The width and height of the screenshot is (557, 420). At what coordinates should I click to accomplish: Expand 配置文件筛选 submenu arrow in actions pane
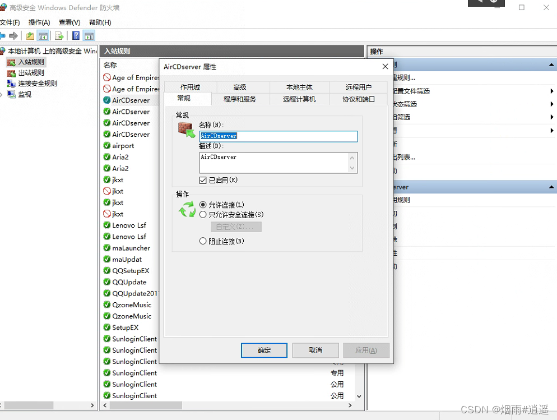tap(551, 91)
